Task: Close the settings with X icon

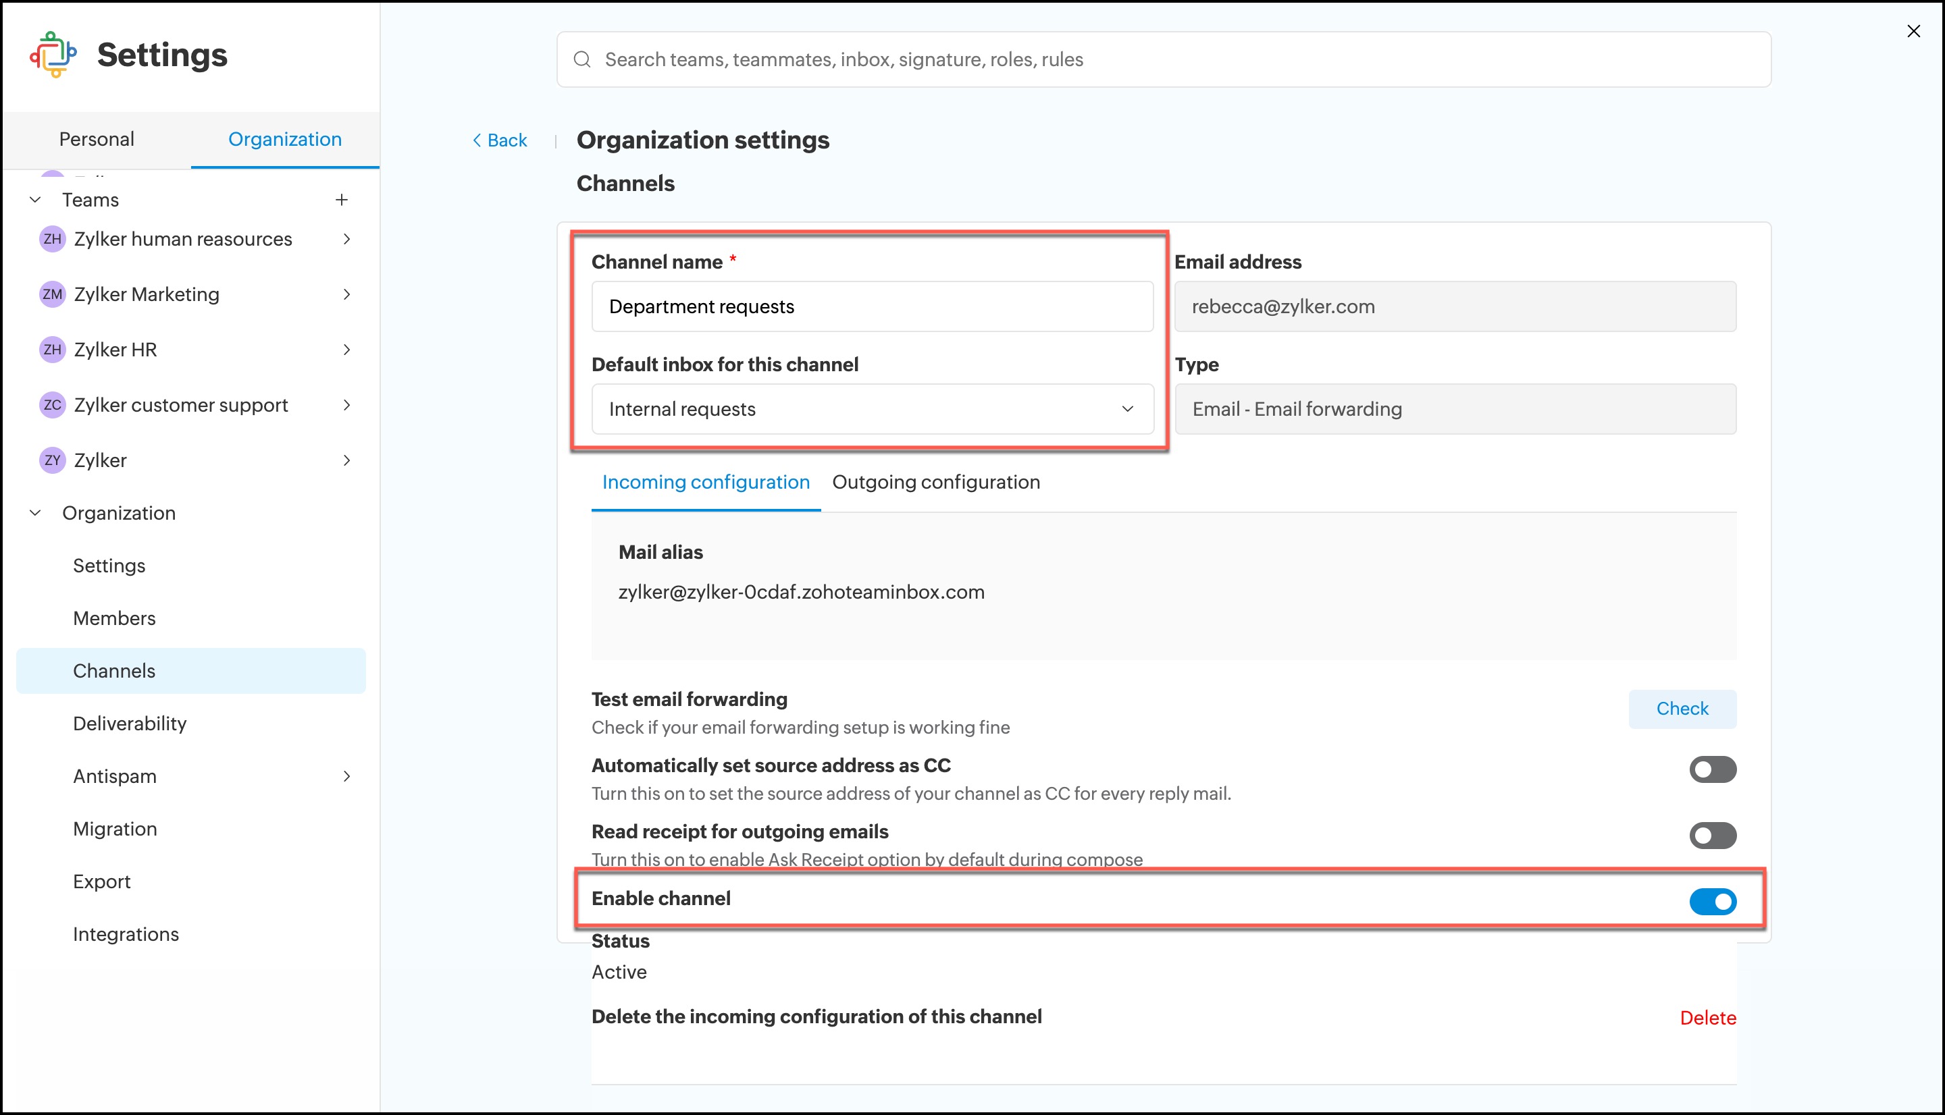Action: (x=1913, y=32)
